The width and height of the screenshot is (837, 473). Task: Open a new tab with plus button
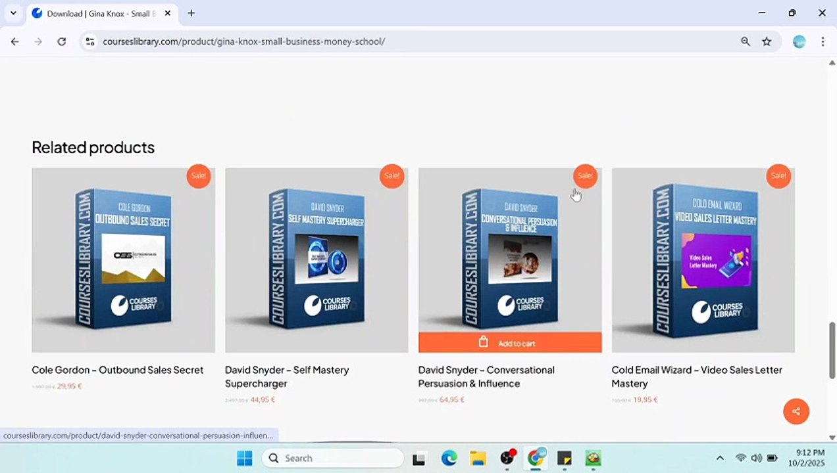pos(191,13)
